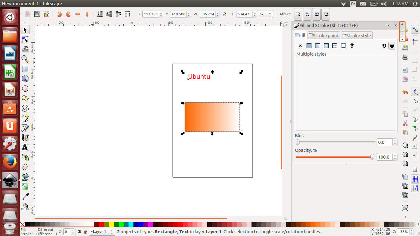420x236 pixels.
Task: Click Blur value stepper
Action: pos(395,142)
